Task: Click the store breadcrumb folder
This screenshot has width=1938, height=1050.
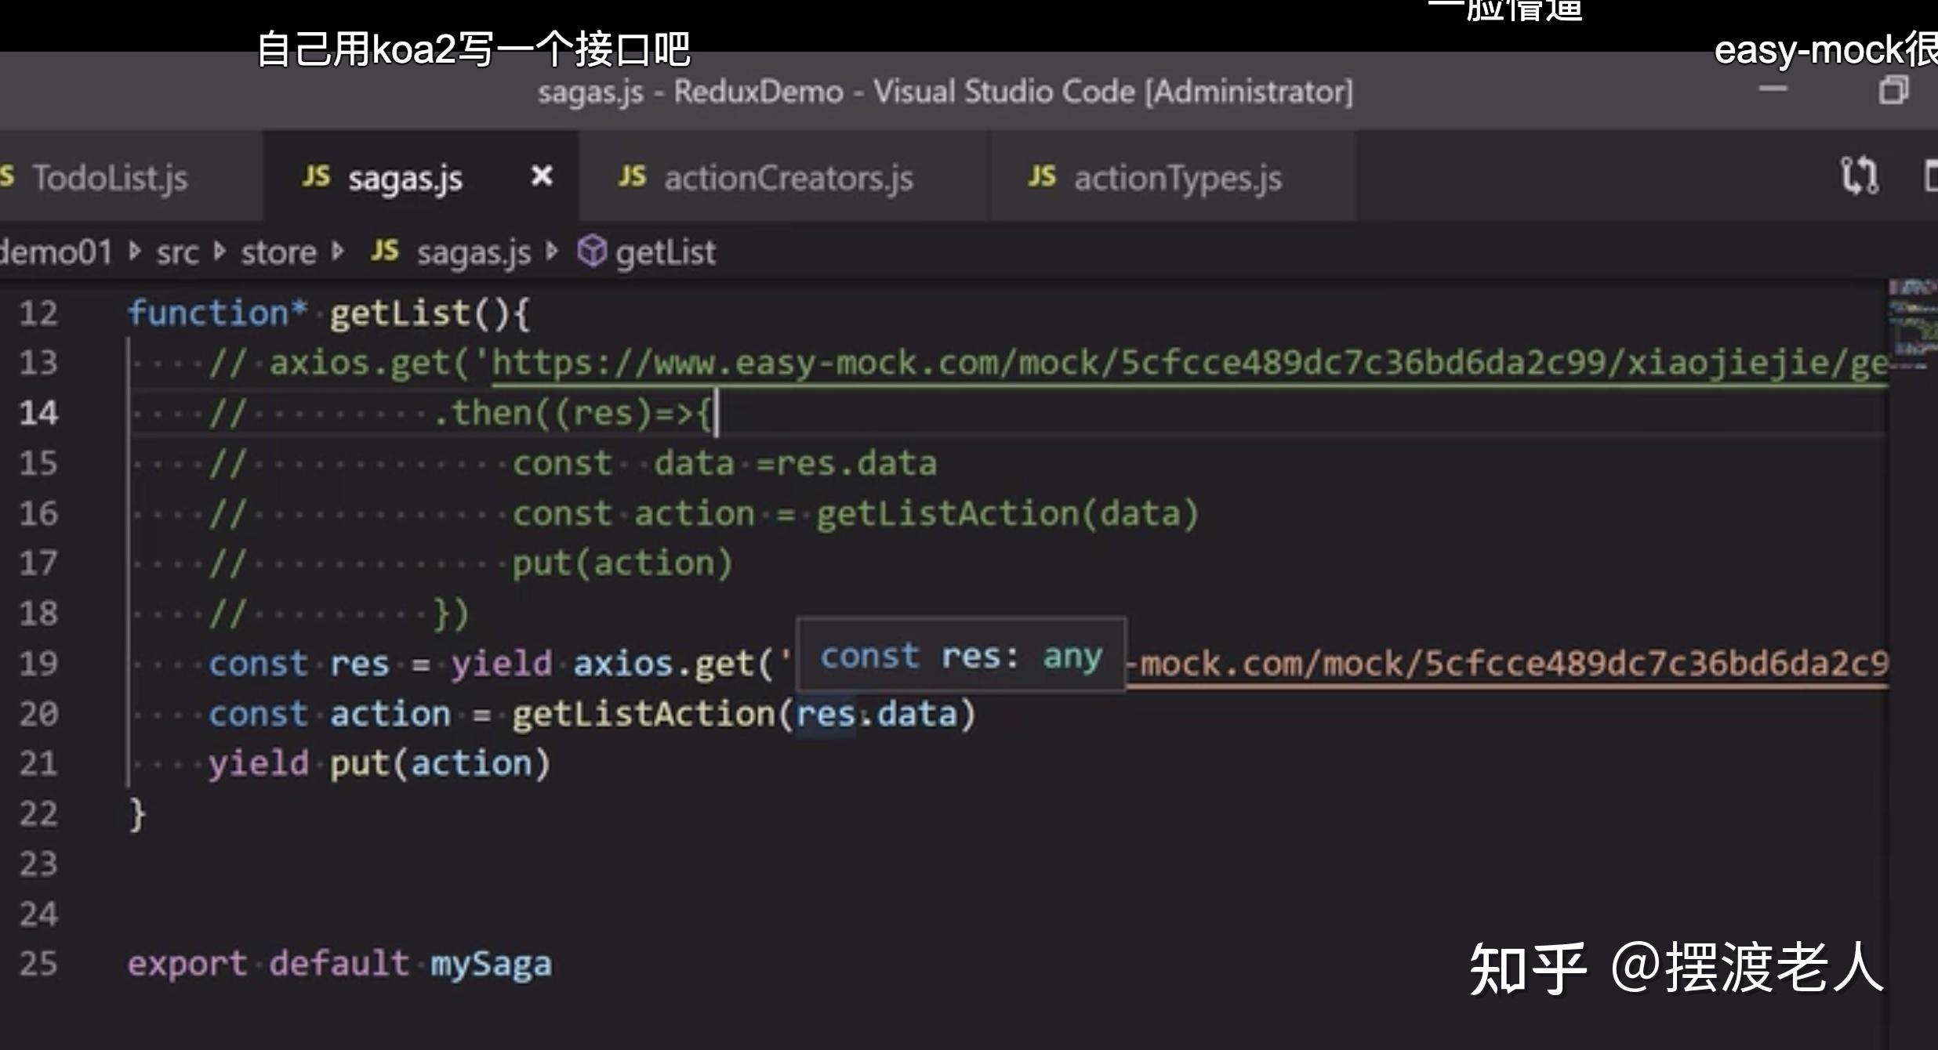Action: (278, 253)
